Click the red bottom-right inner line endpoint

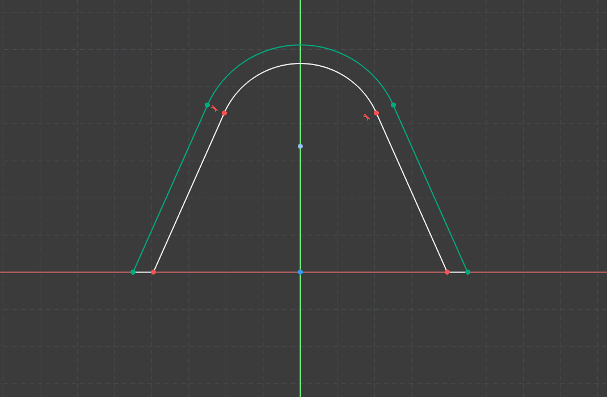coord(447,272)
